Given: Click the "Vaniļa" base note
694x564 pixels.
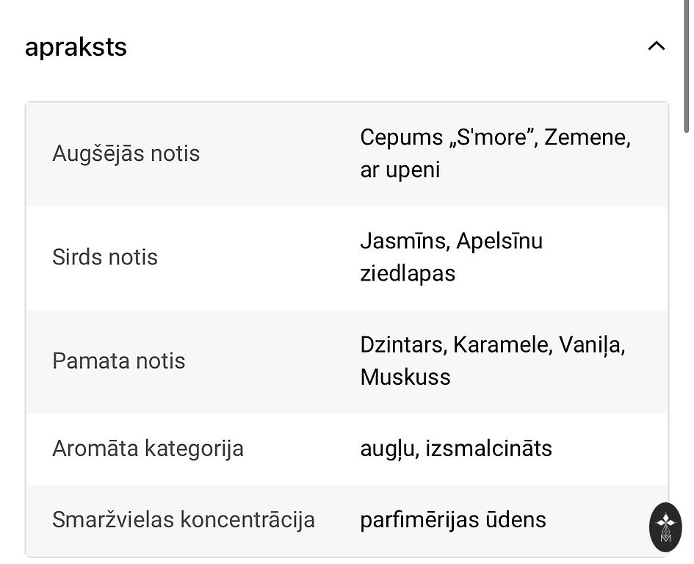Looking at the screenshot, I should click(590, 344).
